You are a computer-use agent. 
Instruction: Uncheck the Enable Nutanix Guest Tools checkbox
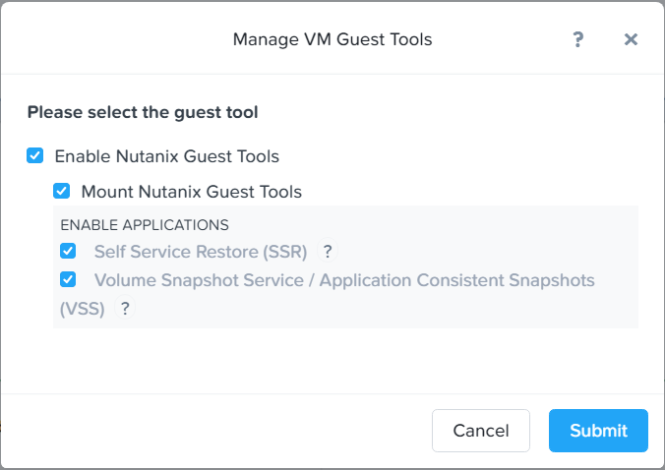pyautogui.click(x=34, y=155)
